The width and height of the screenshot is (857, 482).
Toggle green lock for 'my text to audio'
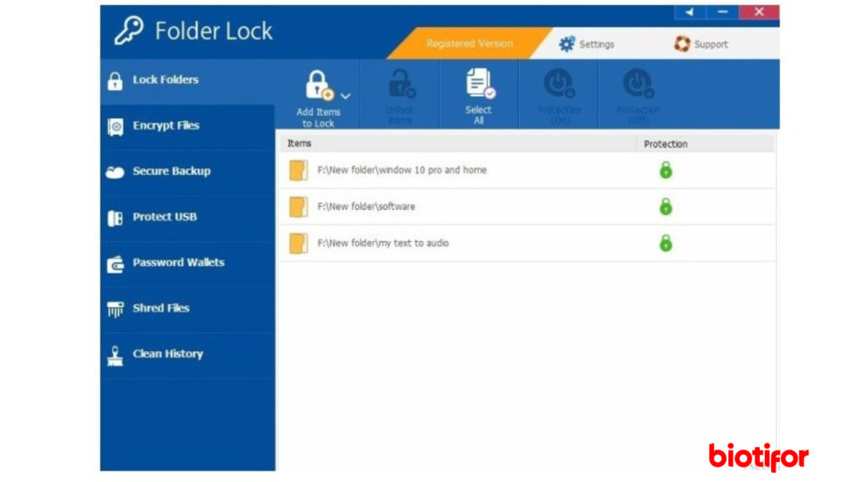click(665, 244)
